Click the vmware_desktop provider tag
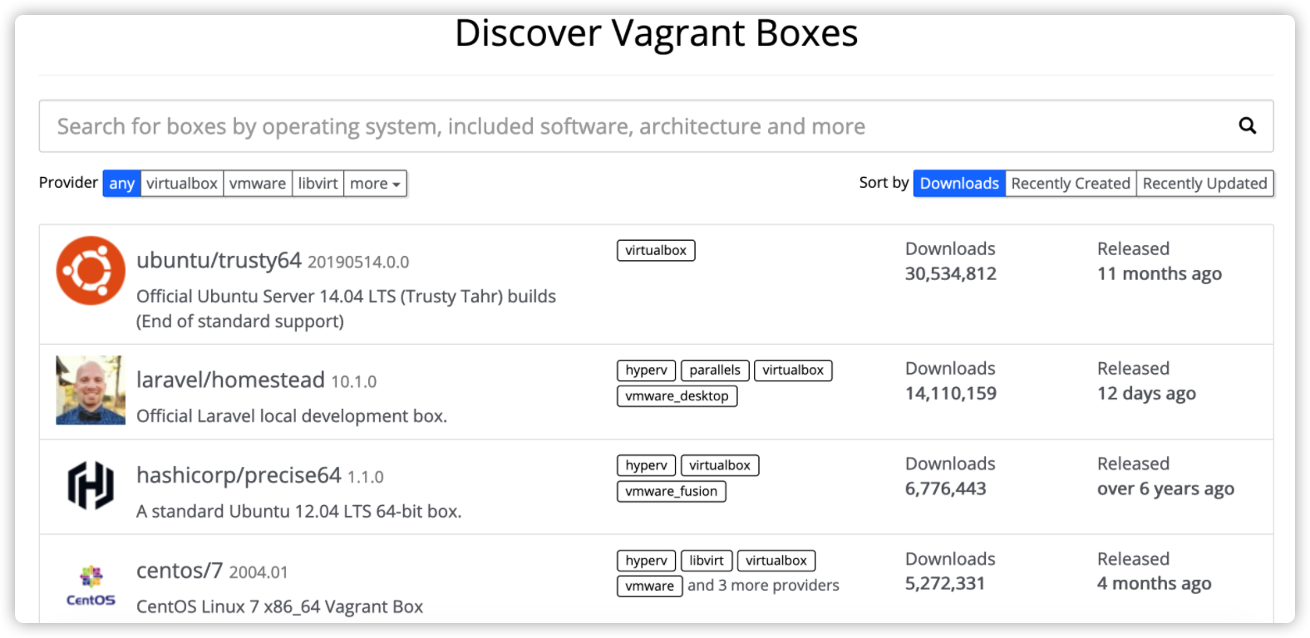Viewport: 1310px width, 638px height. point(677,396)
